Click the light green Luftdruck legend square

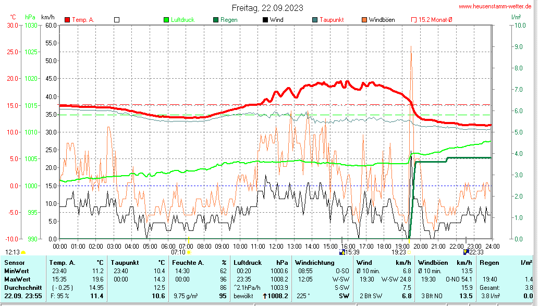pyautogui.click(x=166, y=20)
